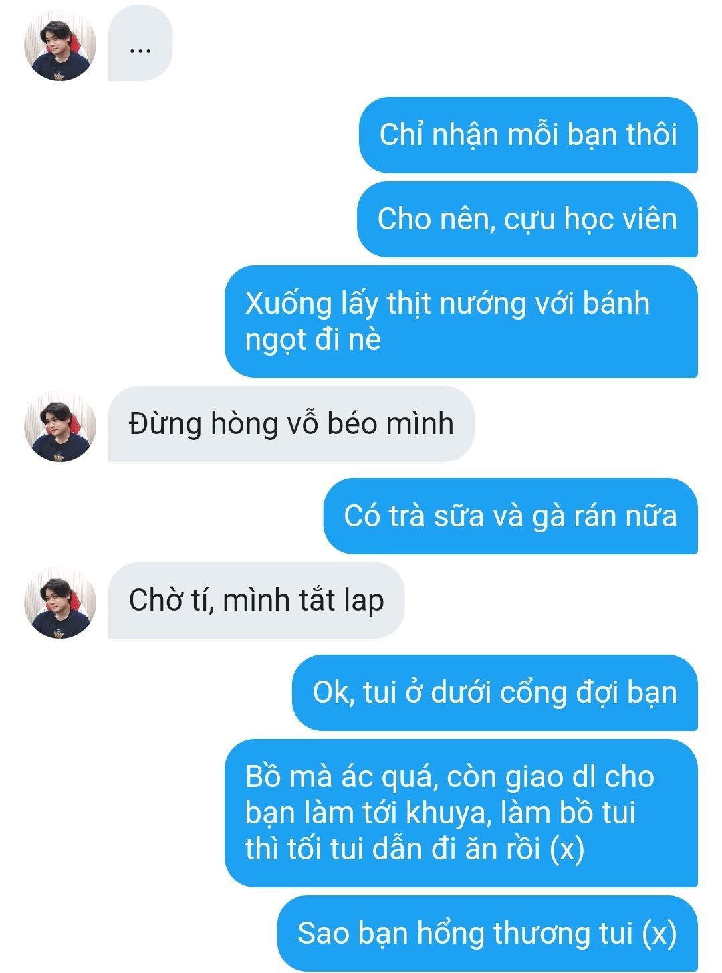
Task: Select the "Bồ mà ác quá" long message bubble
Action: point(461,813)
